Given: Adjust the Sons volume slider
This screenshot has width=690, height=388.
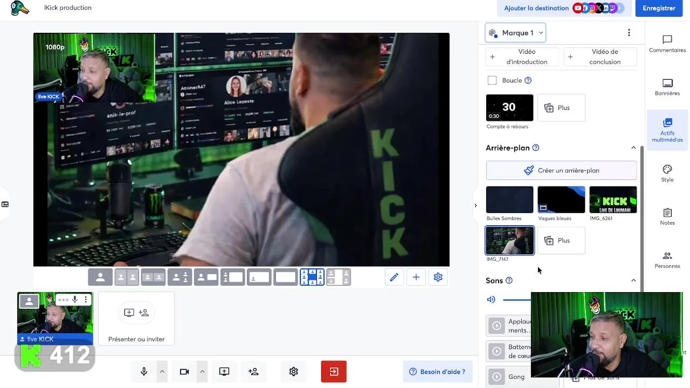Looking at the screenshot, I should click(x=516, y=300).
